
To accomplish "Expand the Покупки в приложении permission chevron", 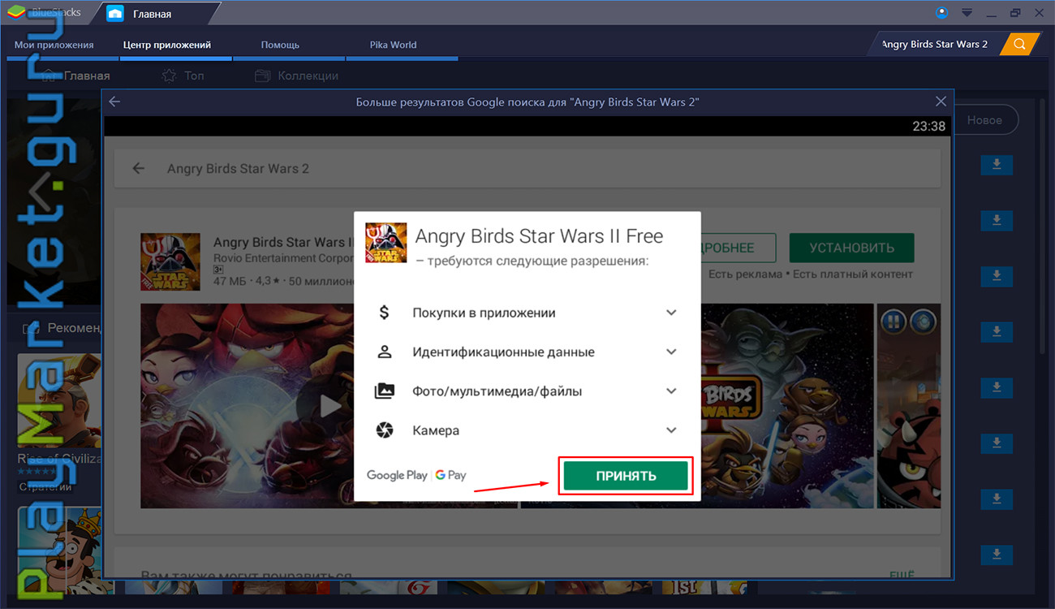I will pos(671,313).
